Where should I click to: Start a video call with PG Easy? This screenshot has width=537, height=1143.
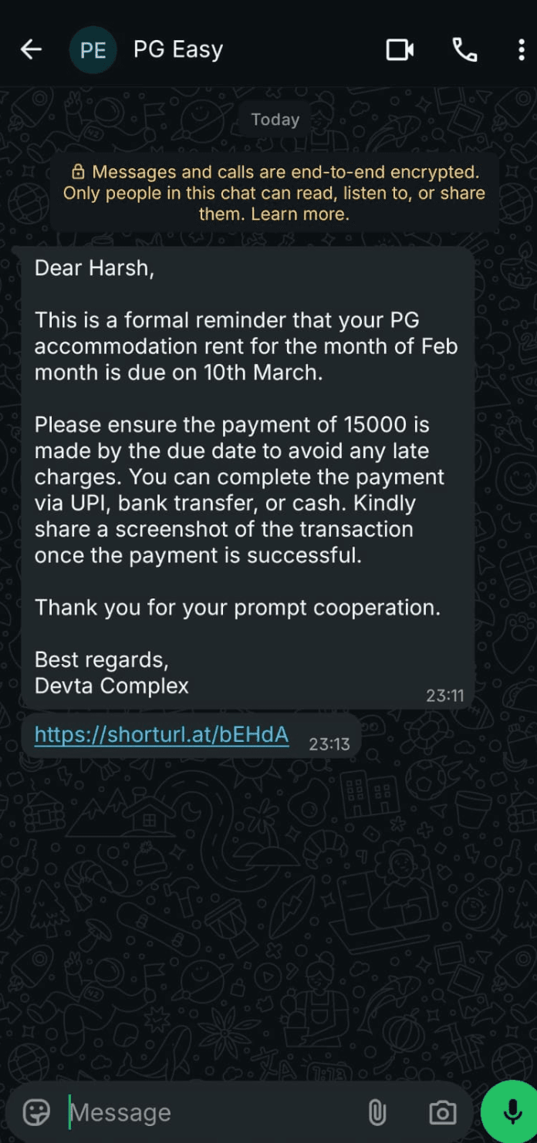(x=400, y=49)
